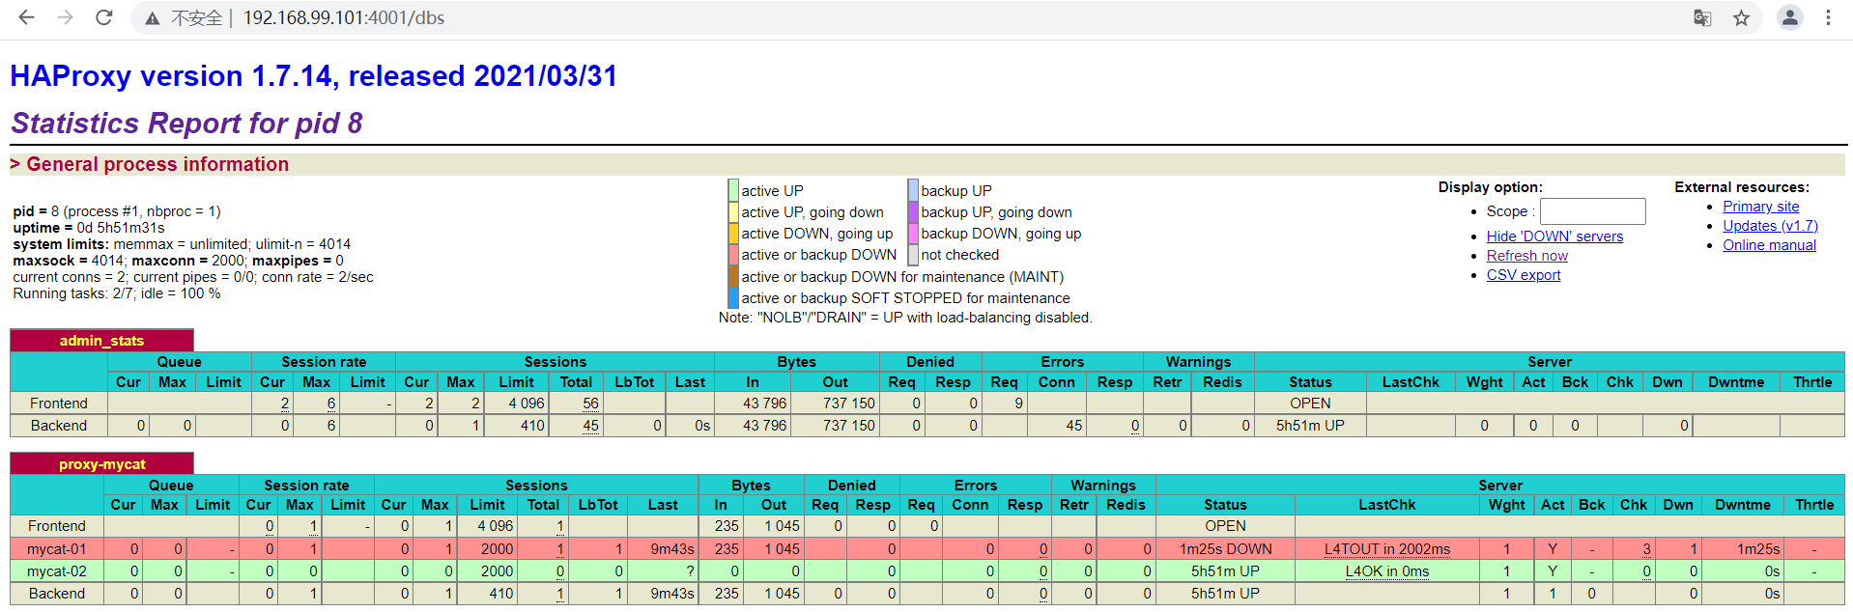1853x612 pixels.
Task: Open the translate page icon
Action: click(1702, 17)
